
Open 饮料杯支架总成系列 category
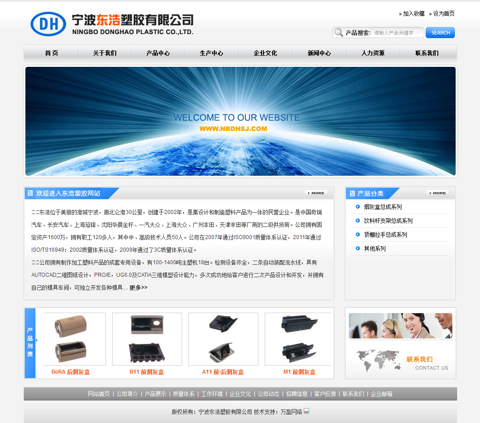388,221
